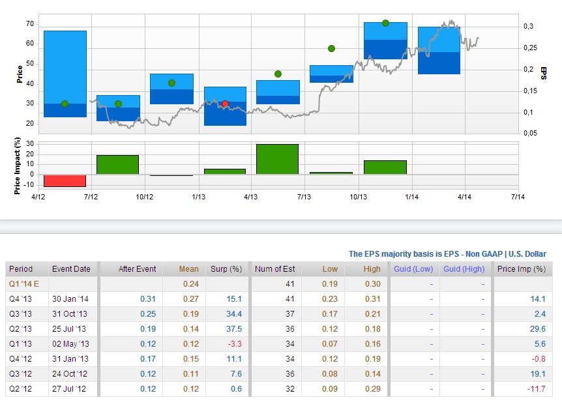Image resolution: width=562 pixels, height=404 pixels.
Task: Click the Guid (High) column header
Action: [x=464, y=269]
